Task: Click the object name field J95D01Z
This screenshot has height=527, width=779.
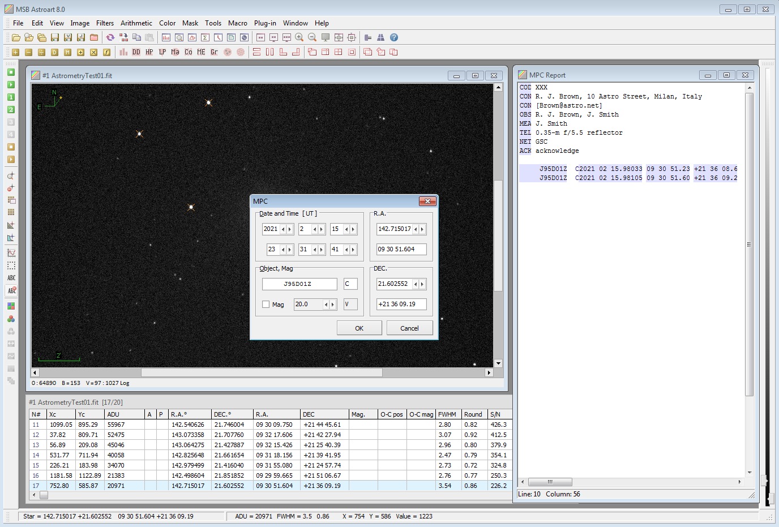Action: click(x=299, y=284)
